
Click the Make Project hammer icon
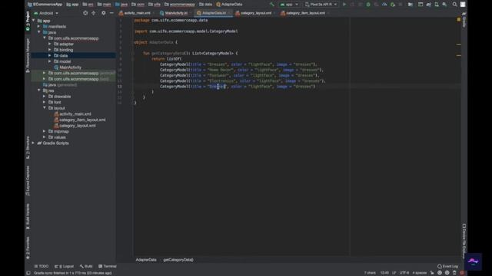(272, 5)
